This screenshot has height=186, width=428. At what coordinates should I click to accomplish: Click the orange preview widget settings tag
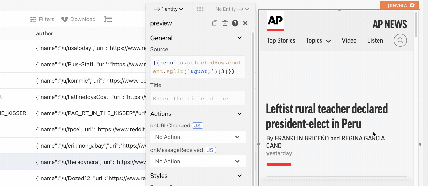click(x=399, y=5)
